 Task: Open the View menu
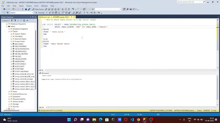point(14,6)
